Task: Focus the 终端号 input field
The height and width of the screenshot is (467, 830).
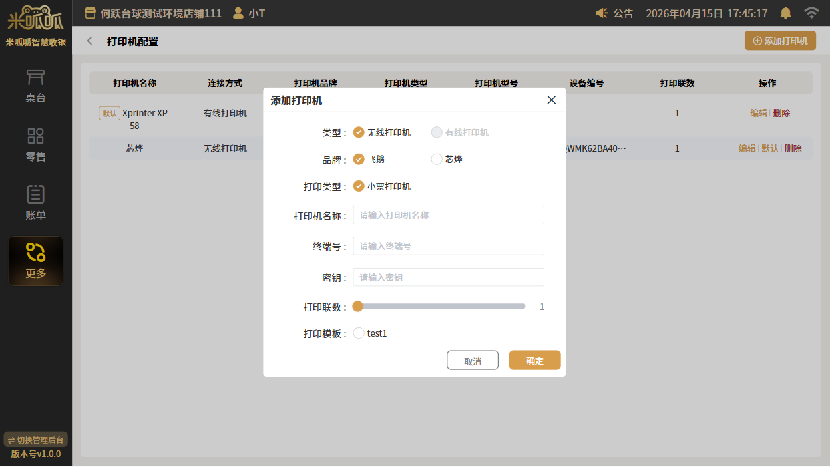Action: [x=448, y=246]
